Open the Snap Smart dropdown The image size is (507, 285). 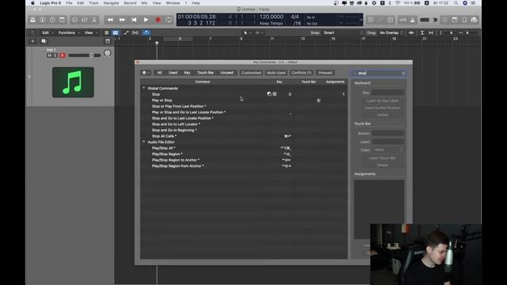343,33
